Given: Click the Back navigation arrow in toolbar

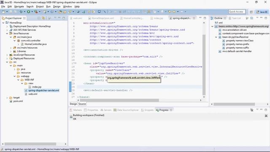Looking at the screenshot, I should coord(170,12).
